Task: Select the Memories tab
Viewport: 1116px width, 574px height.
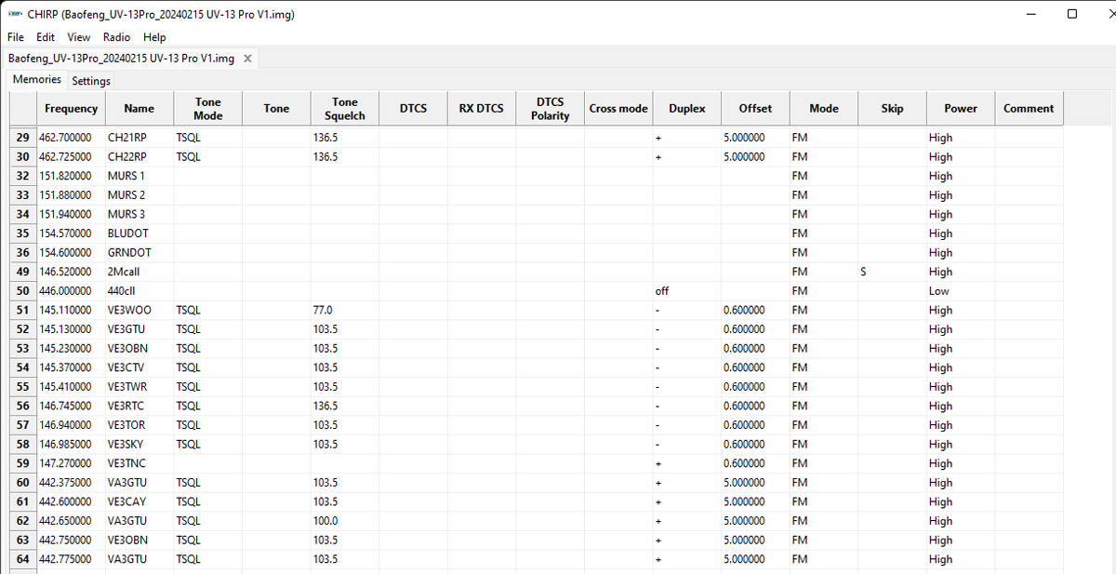Action: point(37,80)
